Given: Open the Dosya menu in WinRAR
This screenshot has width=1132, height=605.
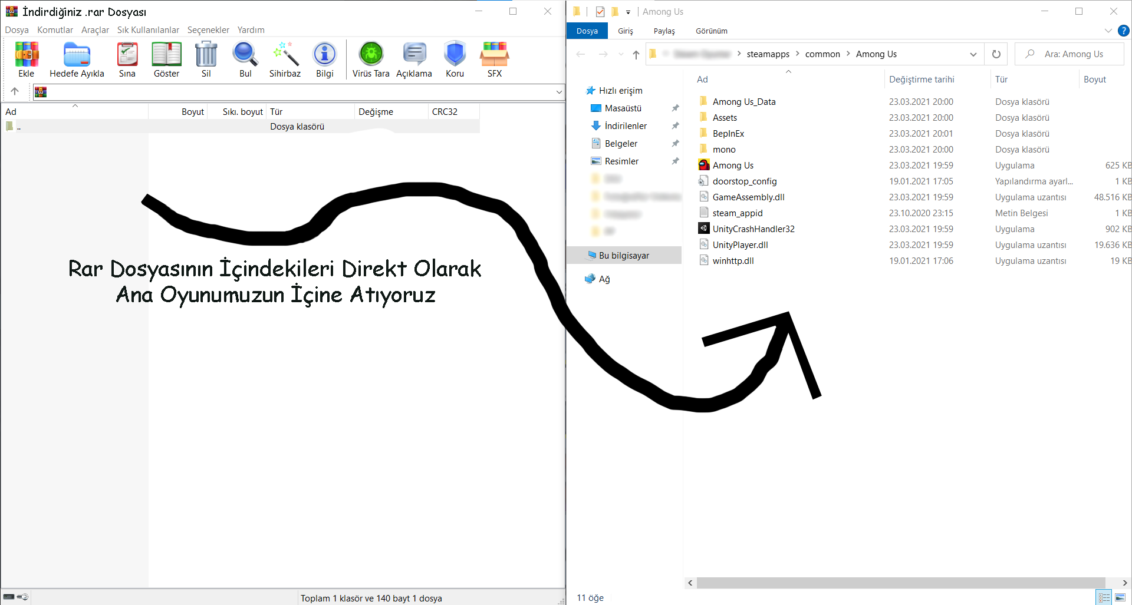Looking at the screenshot, I should [x=17, y=29].
